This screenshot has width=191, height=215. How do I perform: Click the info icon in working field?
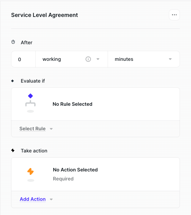point(88,59)
